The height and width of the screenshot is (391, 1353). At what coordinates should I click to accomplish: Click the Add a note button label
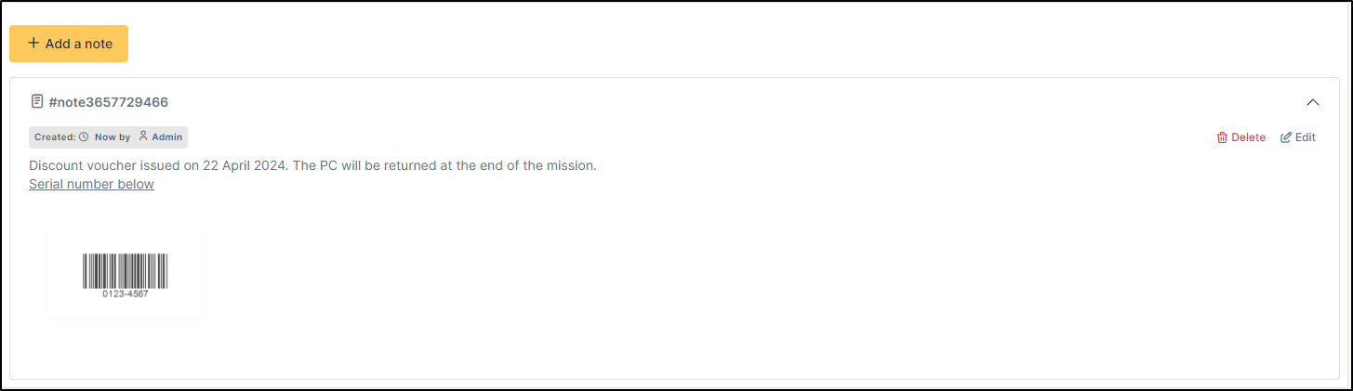click(79, 44)
